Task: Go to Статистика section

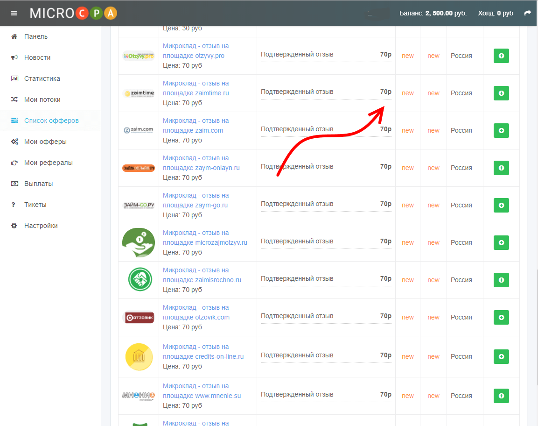Action: 42,78
